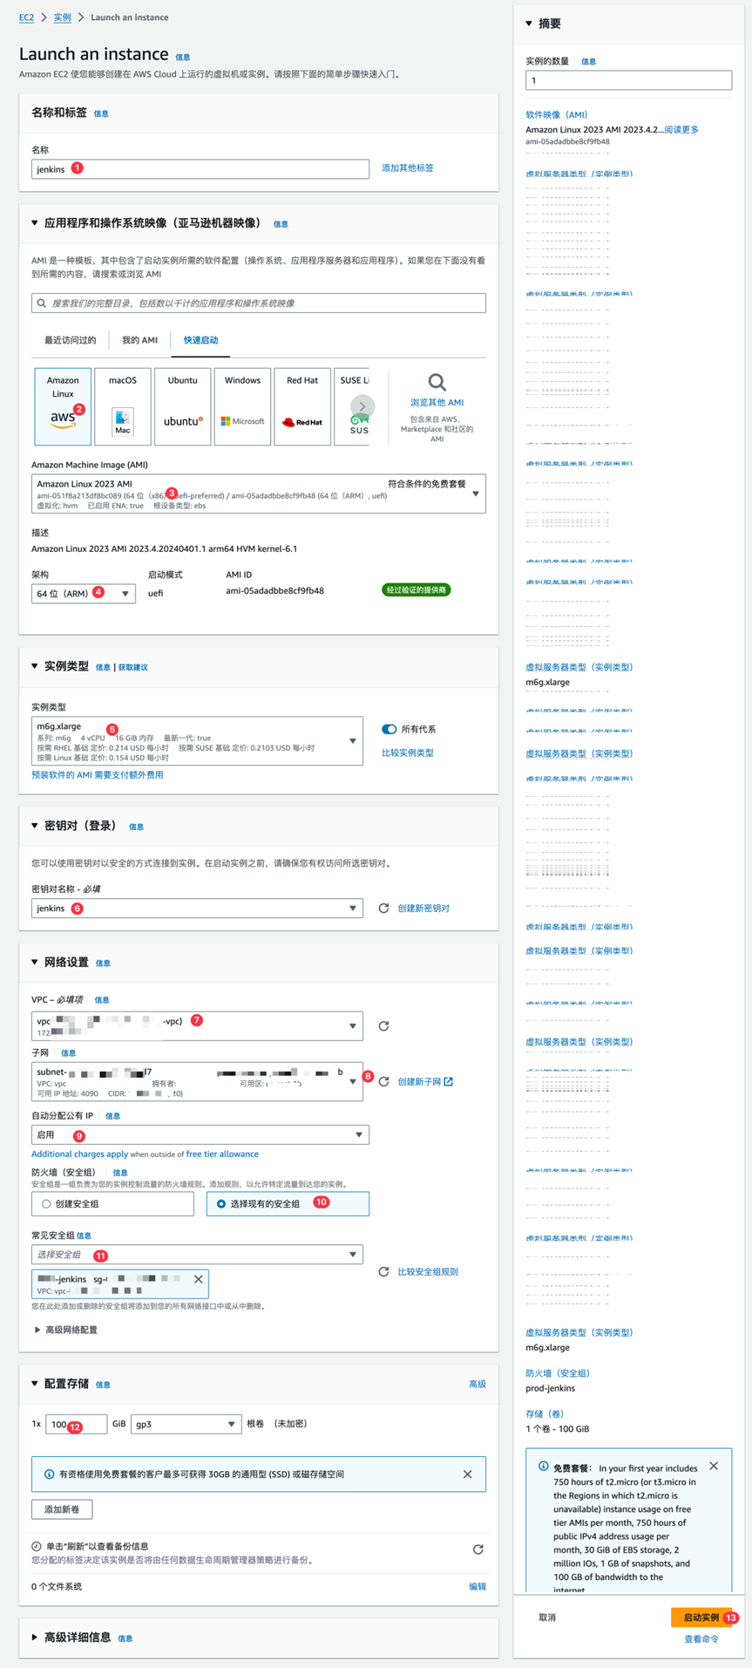Image resolution: width=752 pixels, height=1668 pixels.
Task: Remove the jenkins security group chip
Action: click(199, 1279)
